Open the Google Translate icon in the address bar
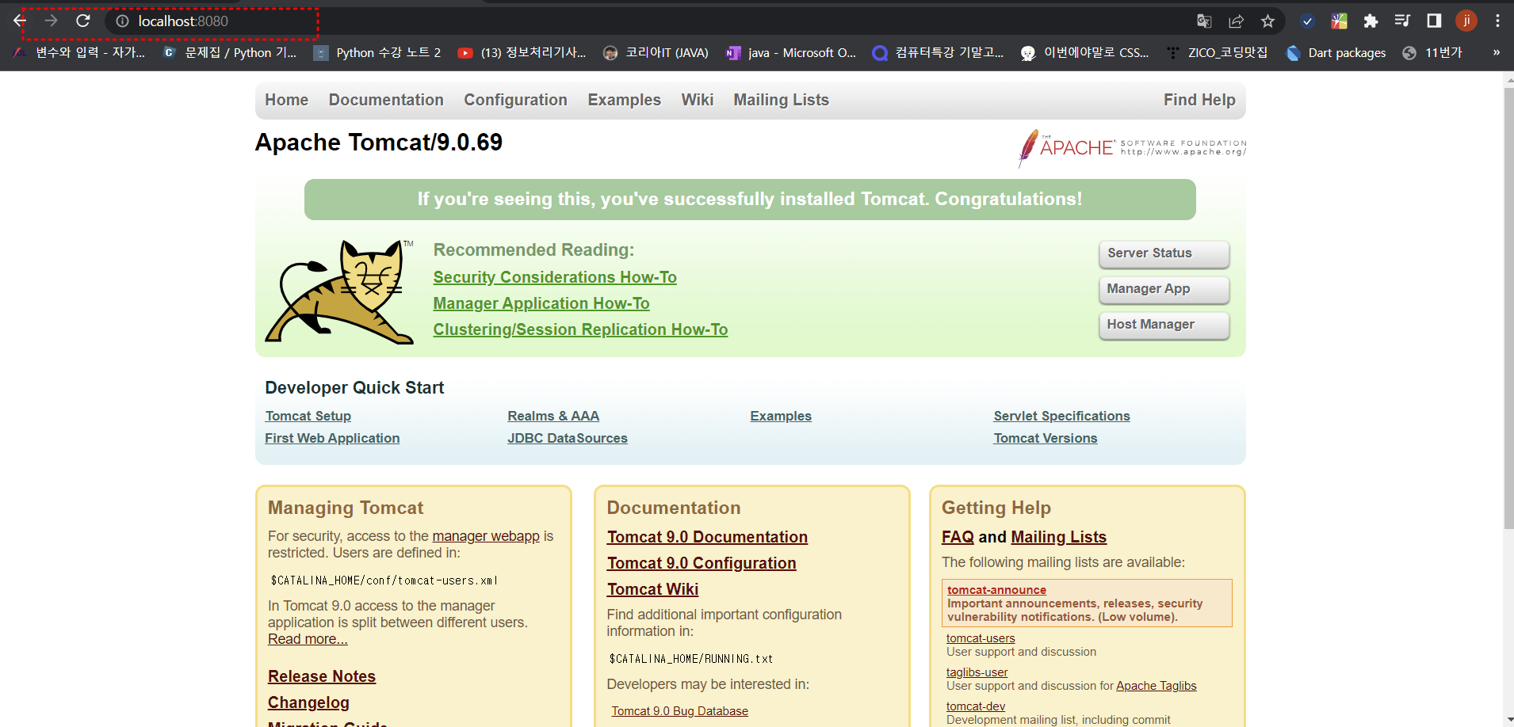1514x727 pixels. [1204, 21]
